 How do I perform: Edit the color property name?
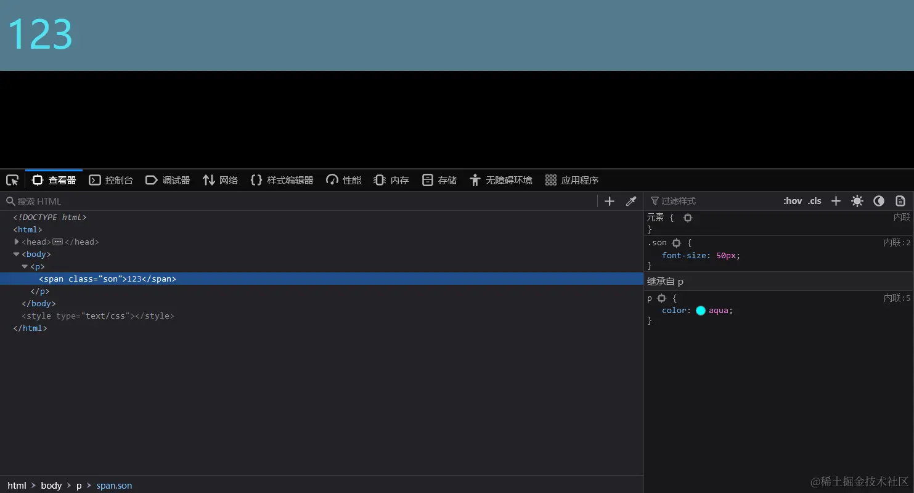click(674, 311)
